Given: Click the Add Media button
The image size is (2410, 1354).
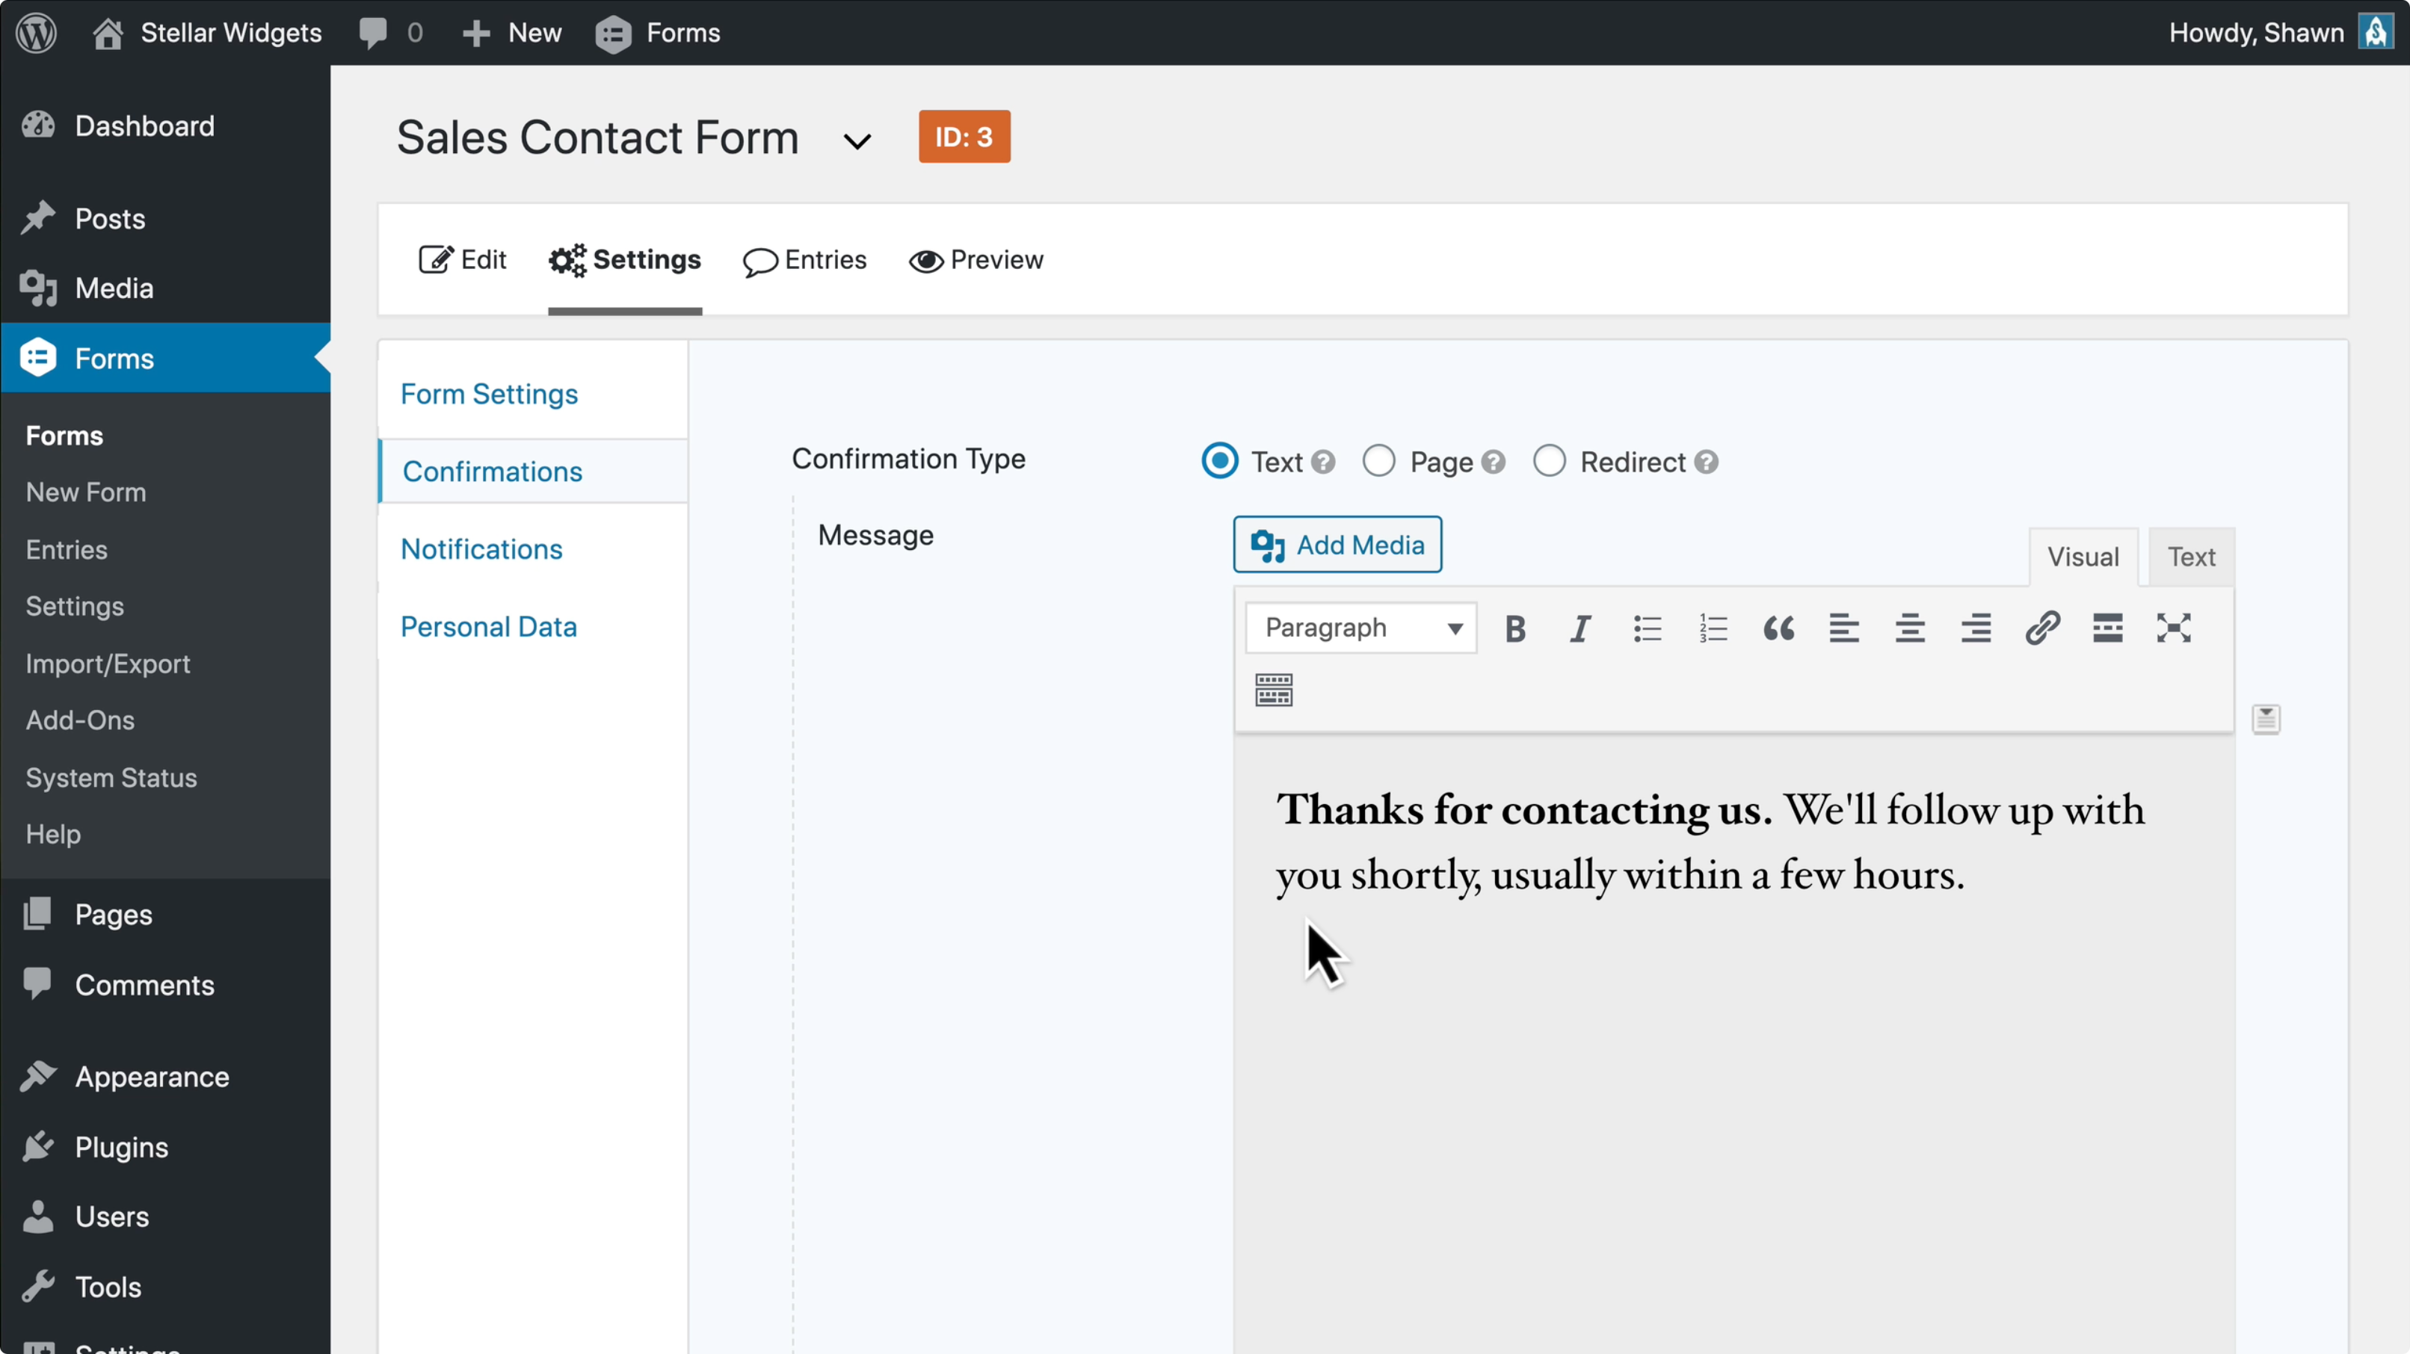Looking at the screenshot, I should [x=1337, y=545].
